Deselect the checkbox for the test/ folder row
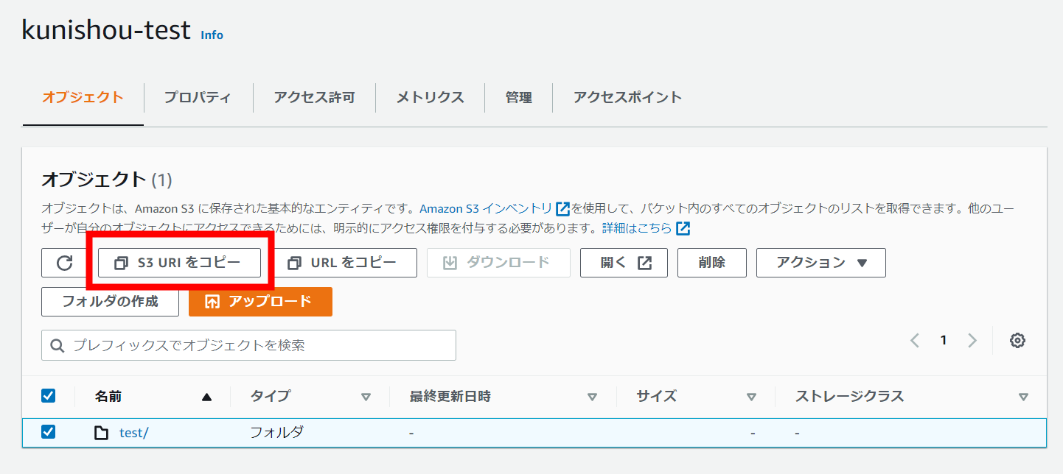Image resolution: width=1063 pixels, height=474 pixels. (48, 432)
